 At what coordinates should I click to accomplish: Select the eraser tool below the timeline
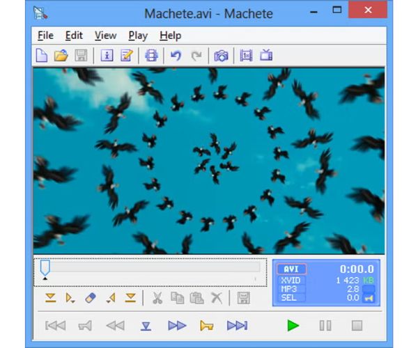pyautogui.click(x=90, y=298)
